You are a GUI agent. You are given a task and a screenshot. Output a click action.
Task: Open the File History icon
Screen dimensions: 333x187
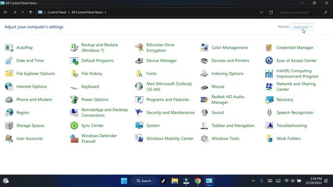74,74
